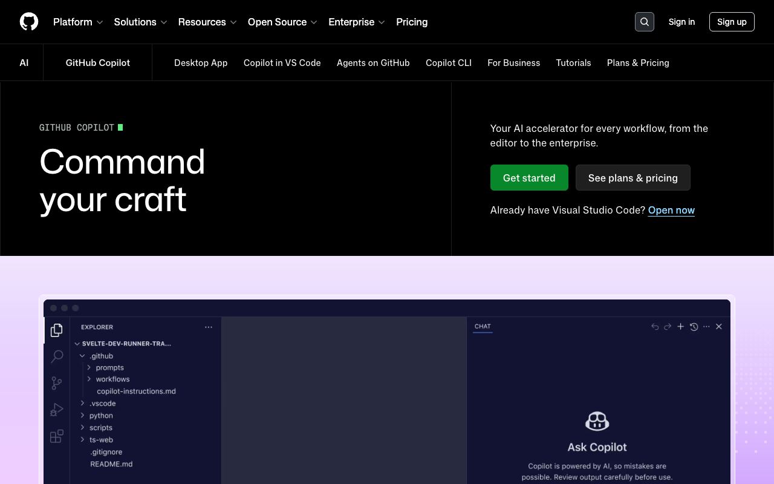Click the Sign up button

click(732, 22)
